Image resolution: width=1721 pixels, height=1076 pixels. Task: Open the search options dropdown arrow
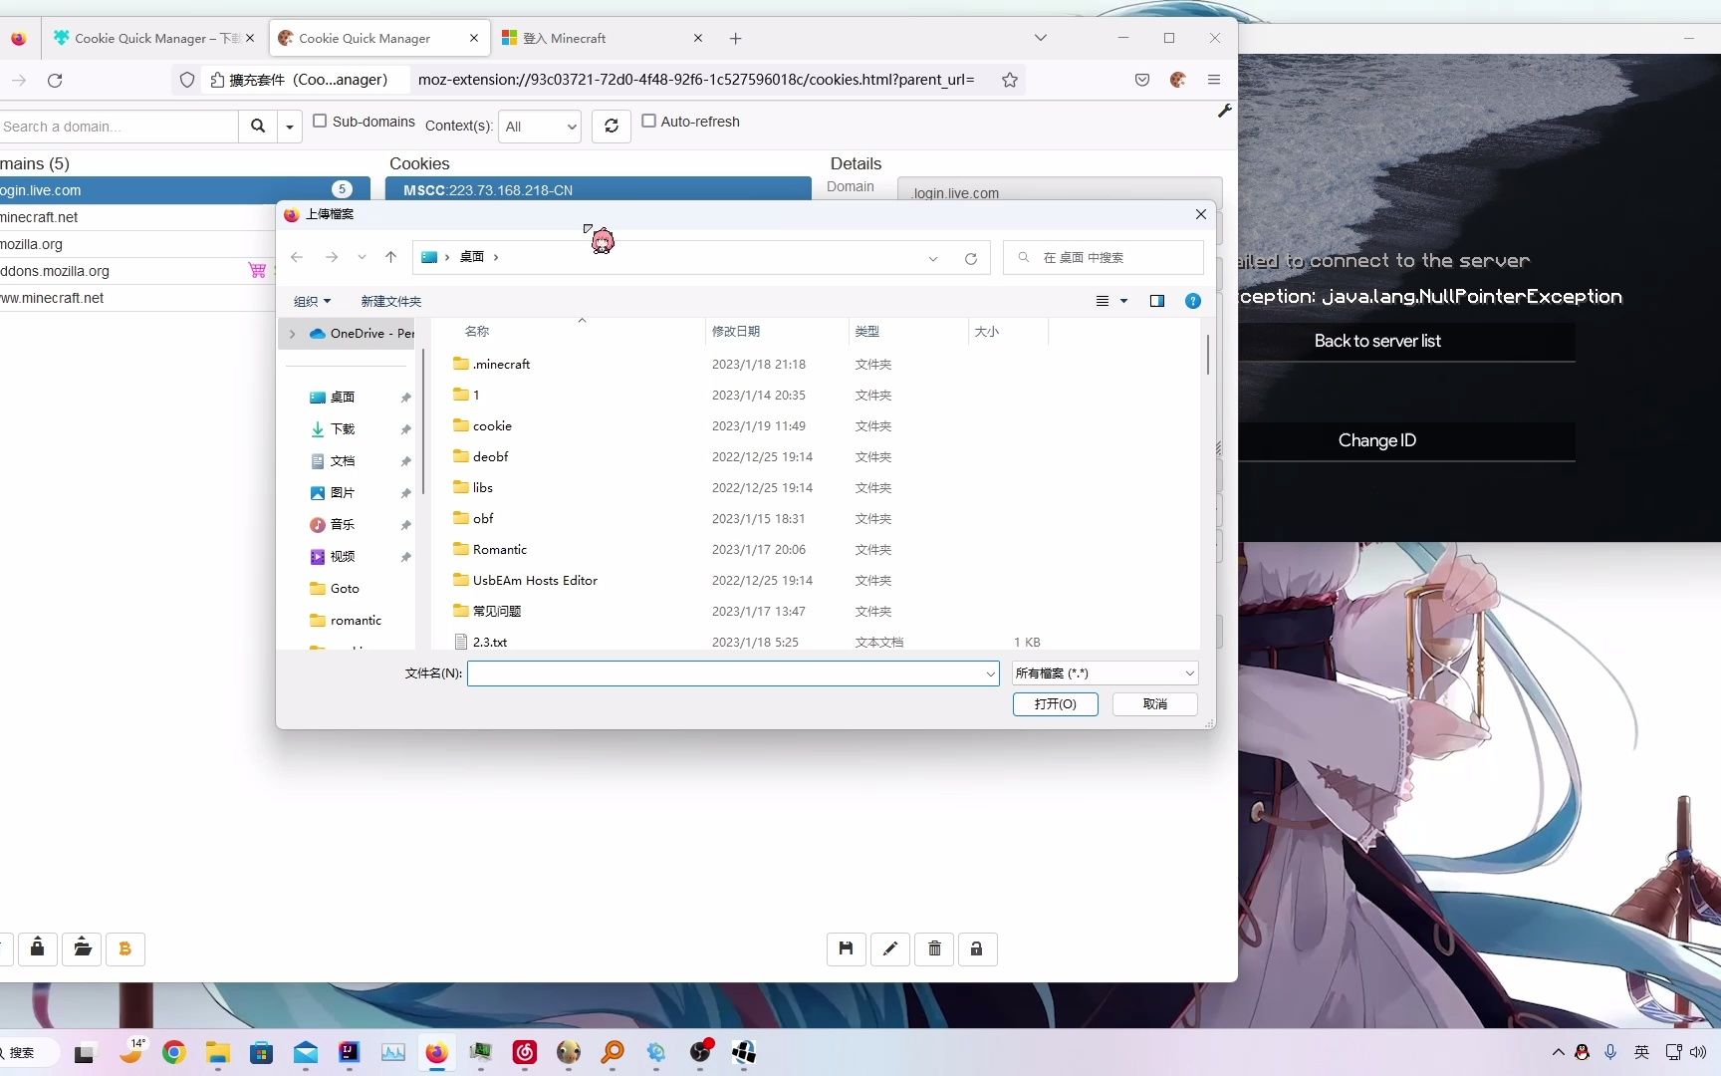coord(289,127)
